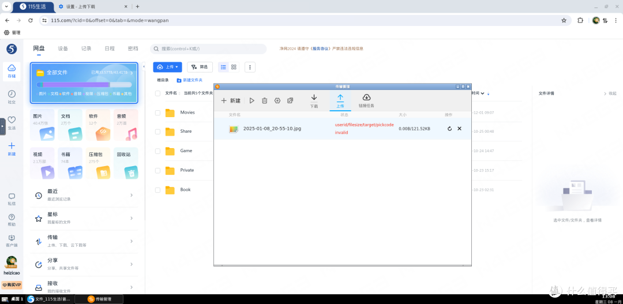Open the three-dot more options menu

click(x=250, y=67)
